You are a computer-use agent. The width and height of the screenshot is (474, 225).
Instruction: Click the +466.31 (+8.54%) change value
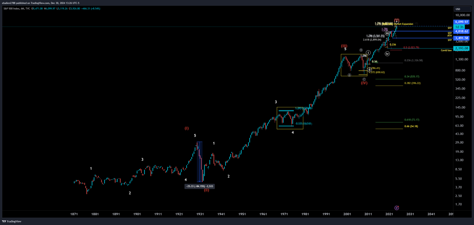[x=91, y=9]
